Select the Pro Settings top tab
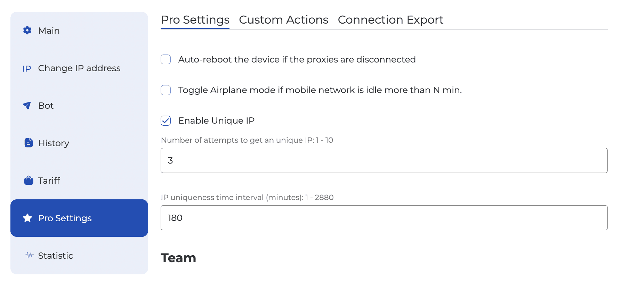The height and width of the screenshot is (282, 621). coord(195,20)
